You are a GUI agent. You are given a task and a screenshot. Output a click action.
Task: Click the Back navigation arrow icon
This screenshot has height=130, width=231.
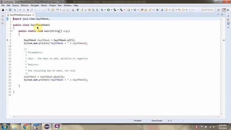pos(183,10)
